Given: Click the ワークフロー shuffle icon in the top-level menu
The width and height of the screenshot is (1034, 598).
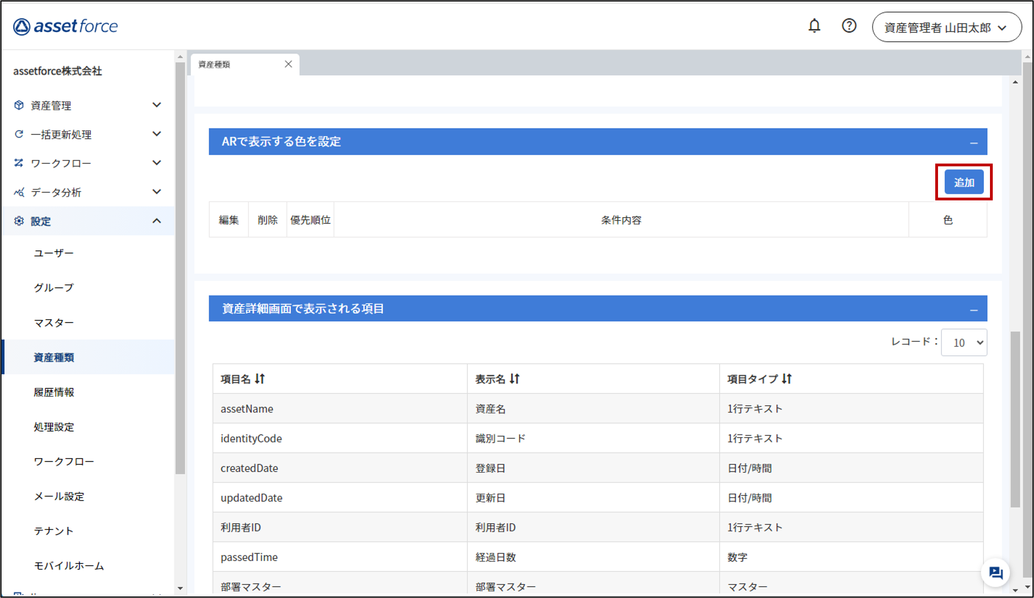Looking at the screenshot, I should (x=19, y=163).
